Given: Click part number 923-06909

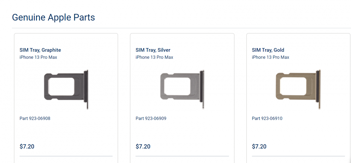Looking at the screenshot, I should tap(151, 119).
